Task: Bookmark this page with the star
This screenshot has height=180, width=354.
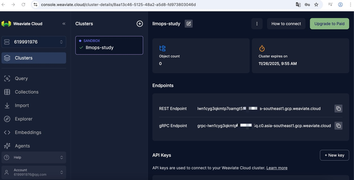Action: click(316, 4)
